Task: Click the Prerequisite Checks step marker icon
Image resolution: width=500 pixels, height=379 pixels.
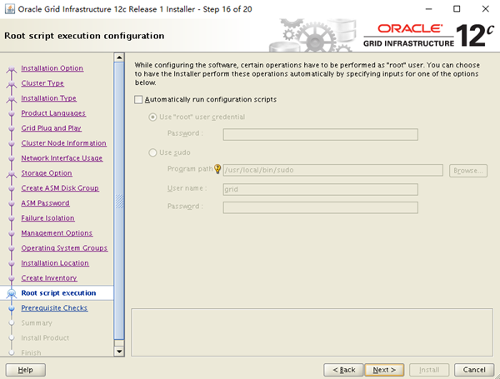Action: 12,308
